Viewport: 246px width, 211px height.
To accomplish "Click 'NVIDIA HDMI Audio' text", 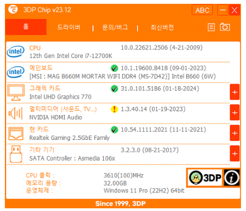I will pyautogui.click(x=56, y=117).
